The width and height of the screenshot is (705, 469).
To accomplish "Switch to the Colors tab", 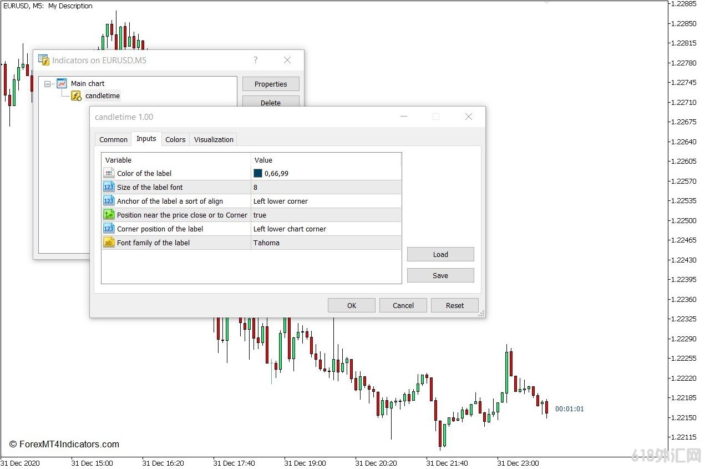I will 175,139.
